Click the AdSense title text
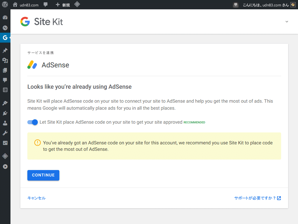Viewport: 298px width, 224px height. pyautogui.click(x=55, y=65)
